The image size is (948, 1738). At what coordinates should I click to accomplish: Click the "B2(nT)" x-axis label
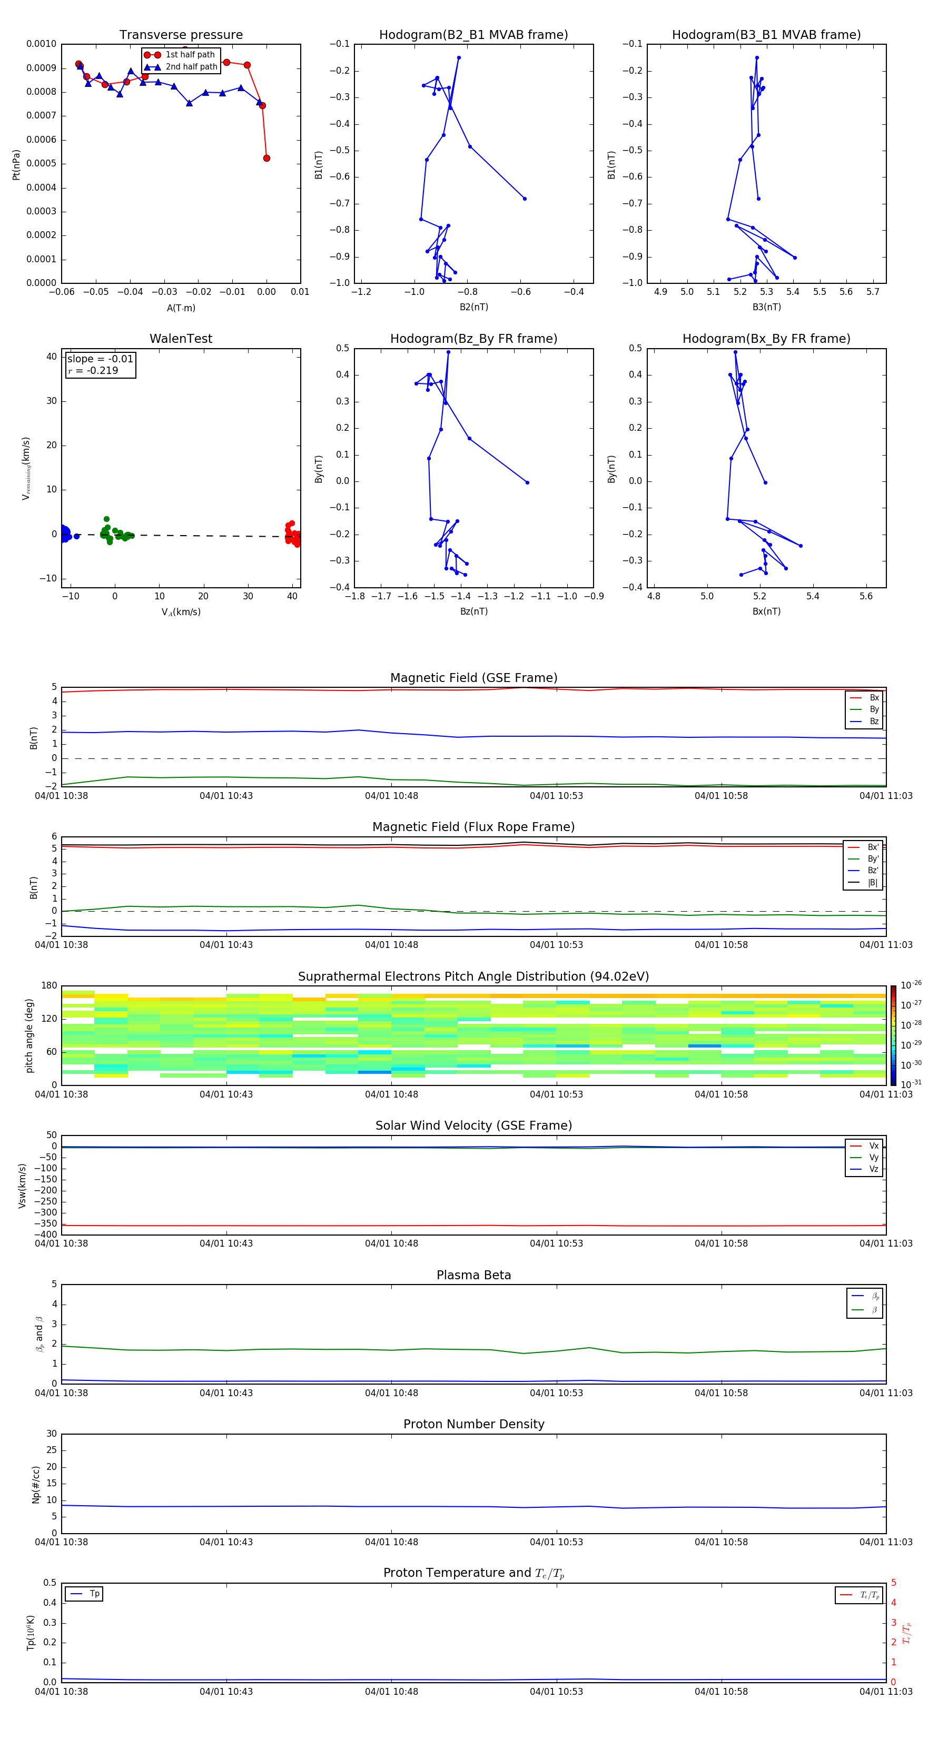pyautogui.click(x=473, y=308)
